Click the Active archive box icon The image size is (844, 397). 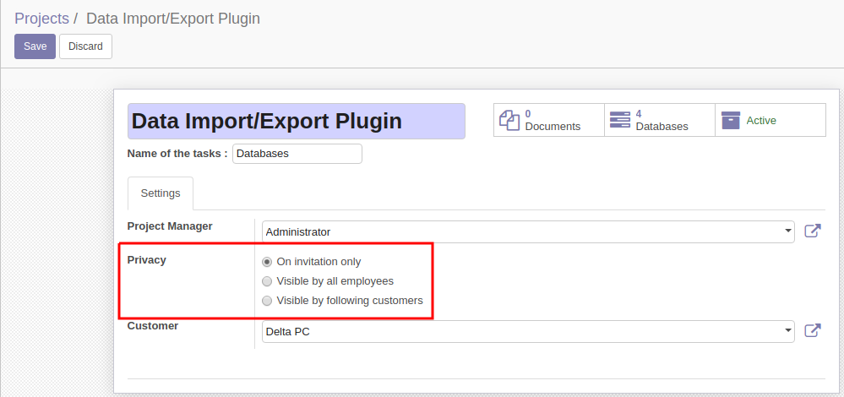click(x=731, y=120)
